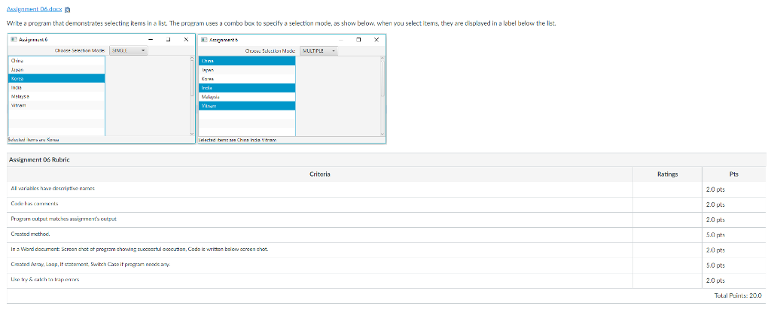Screen dimensions: 771x309
Task: Close the SINGLE-mode Assignment 6 window
Action: tap(186, 40)
